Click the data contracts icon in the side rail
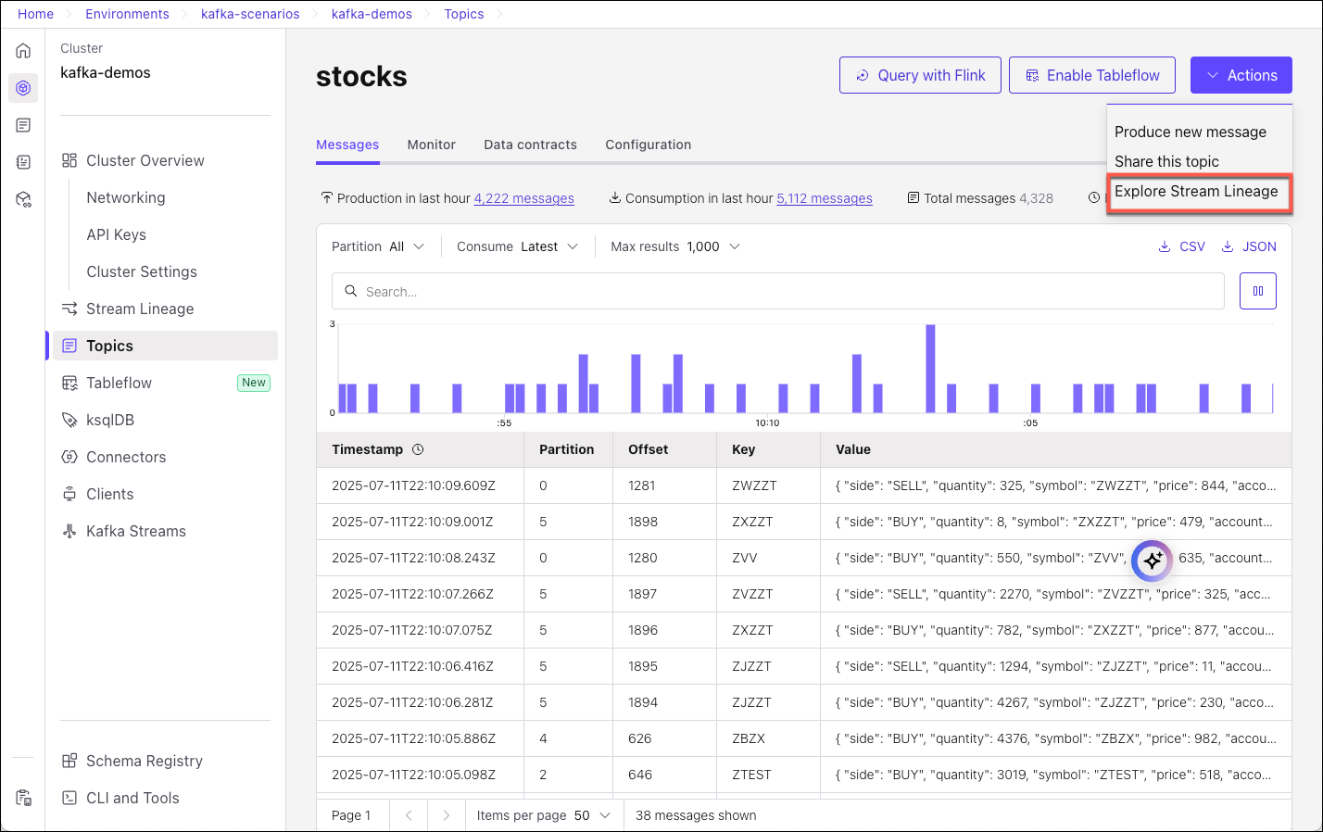Image resolution: width=1323 pixels, height=832 pixels. 22,161
